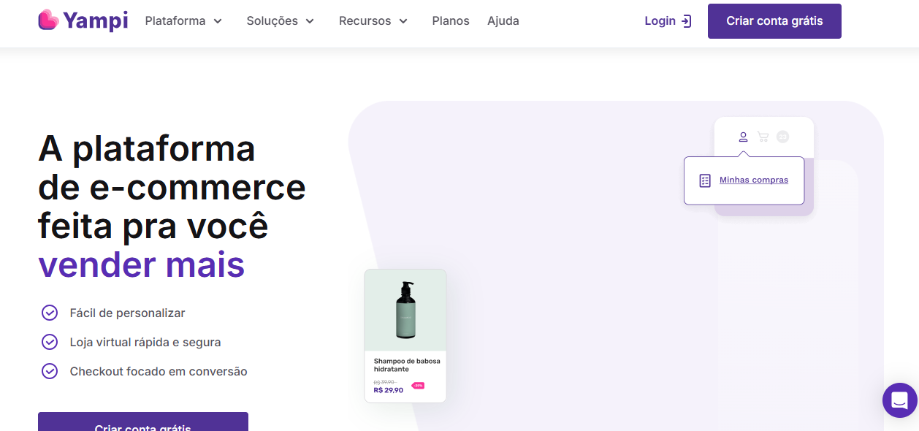Click the purple vender mais headline

(x=142, y=264)
